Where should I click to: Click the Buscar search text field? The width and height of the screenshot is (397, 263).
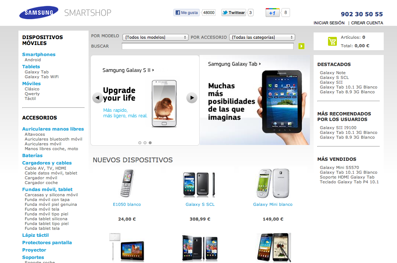pyautogui.click(x=208, y=46)
